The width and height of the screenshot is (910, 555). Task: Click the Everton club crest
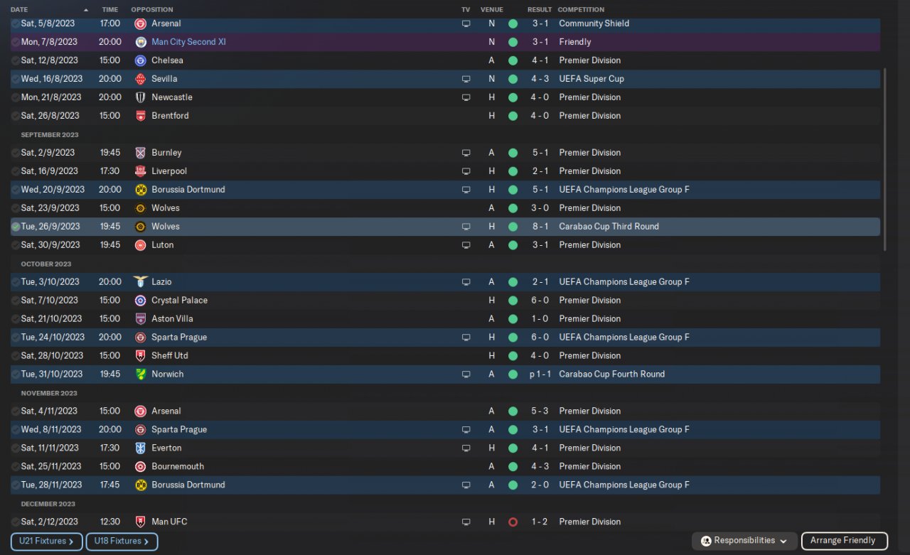pos(140,448)
